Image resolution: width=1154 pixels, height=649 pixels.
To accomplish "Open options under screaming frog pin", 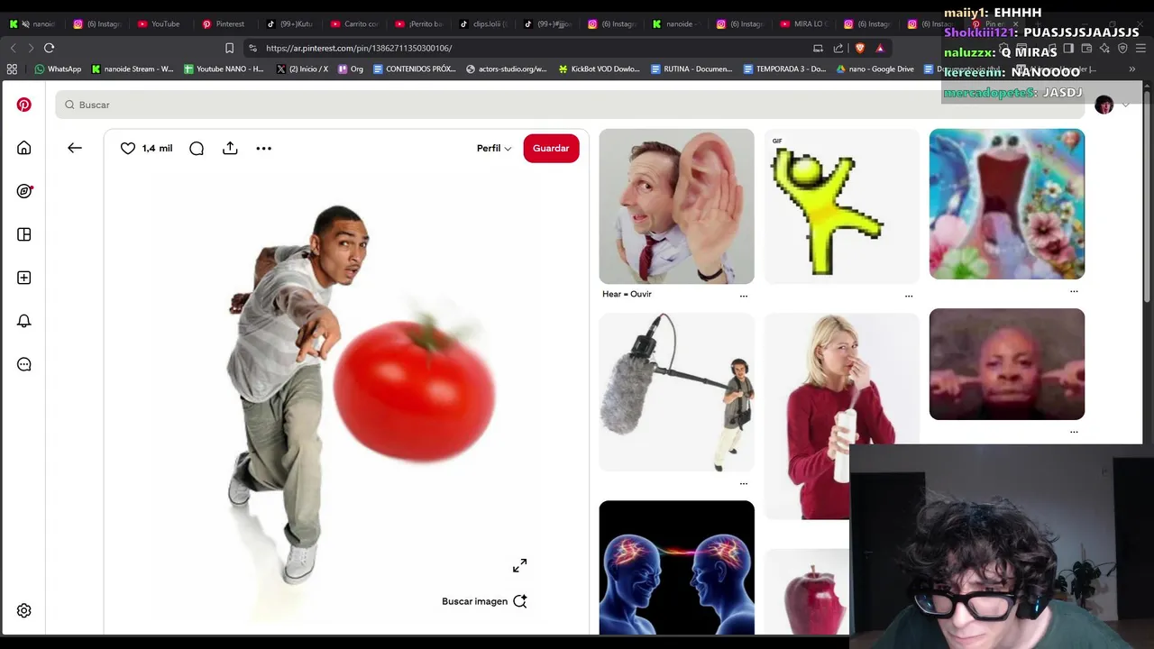I will point(1074,291).
